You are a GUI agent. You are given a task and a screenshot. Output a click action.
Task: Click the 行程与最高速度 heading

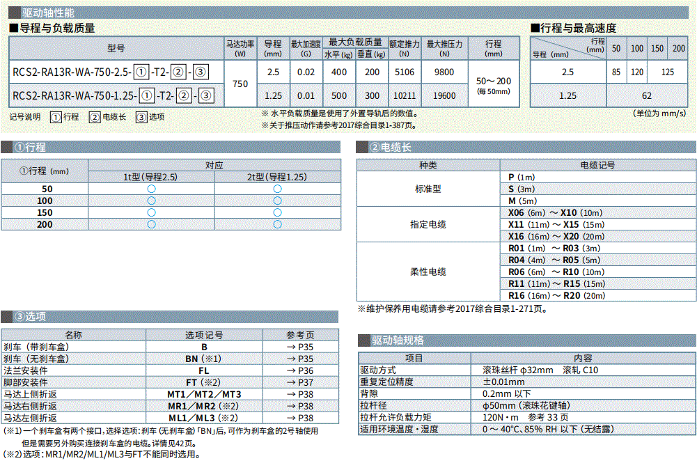point(574,28)
